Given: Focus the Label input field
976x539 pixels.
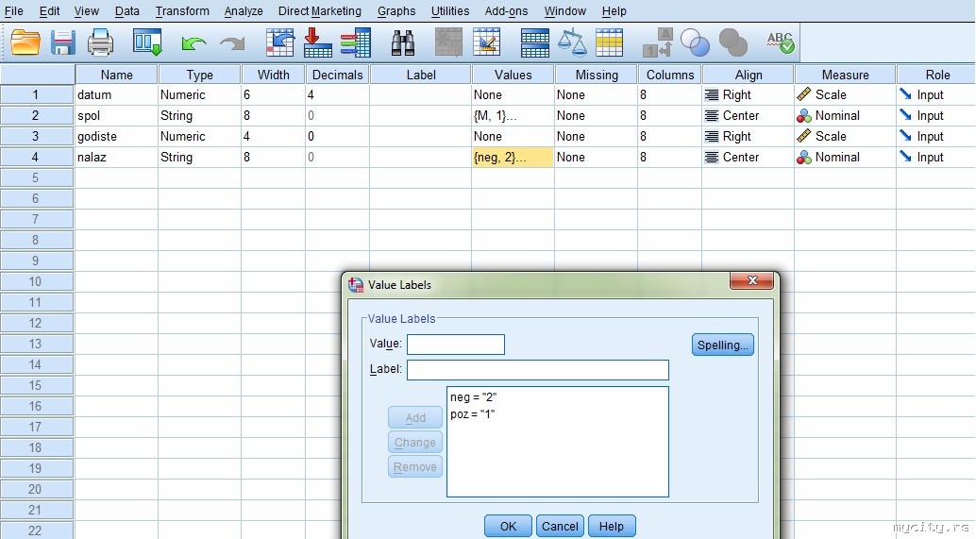Looking at the screenshot, I should click(x=538, y=370).
